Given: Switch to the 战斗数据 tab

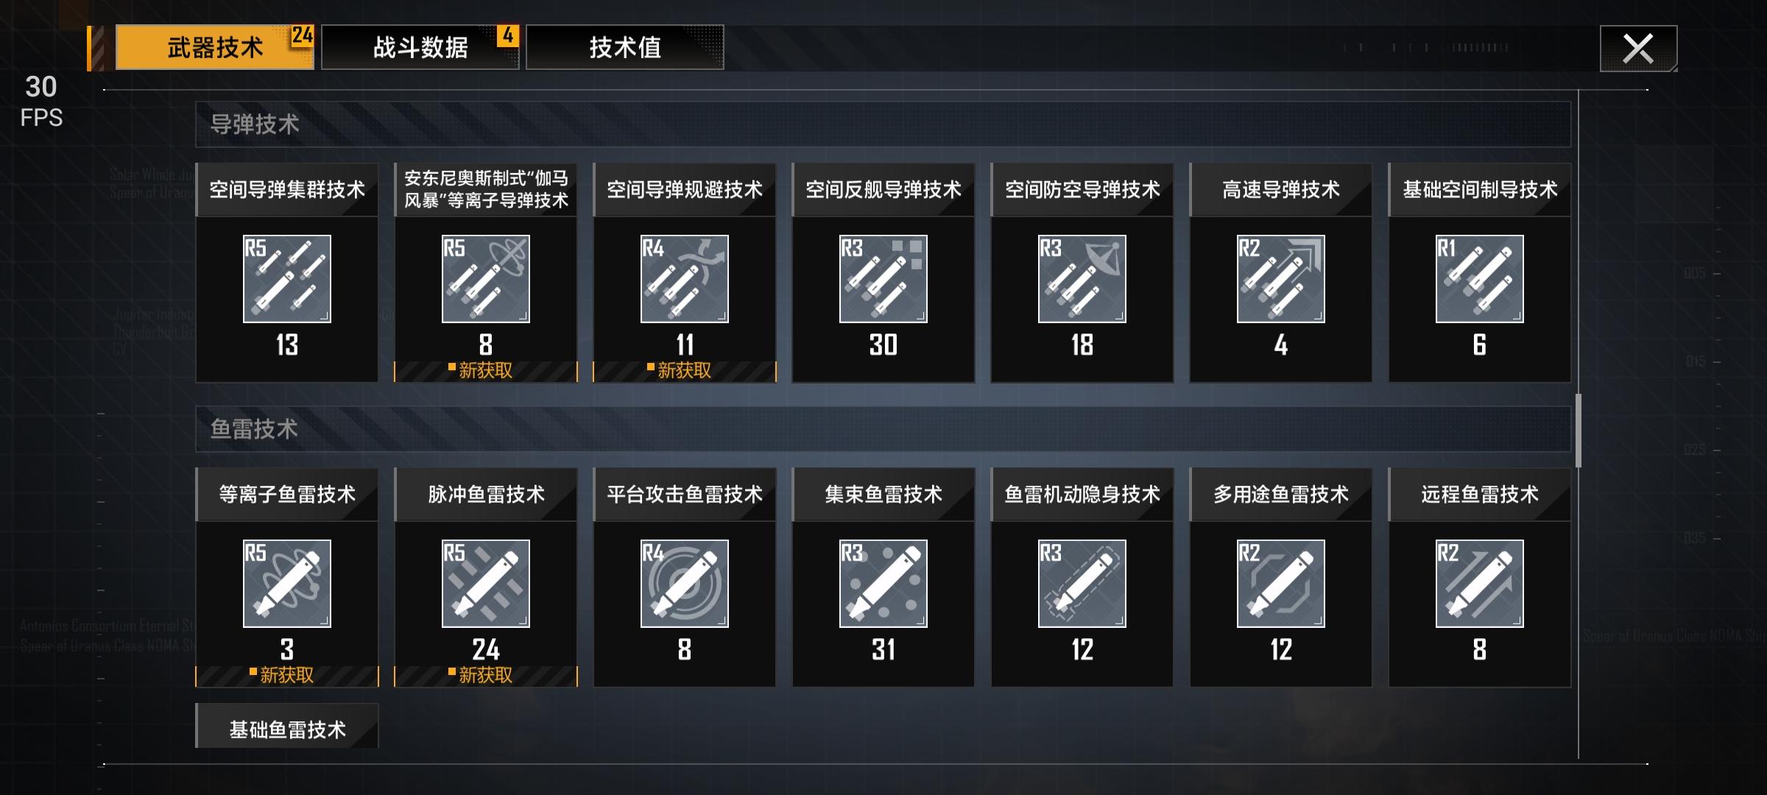Looking at the screenshot, I should (420, 47).
